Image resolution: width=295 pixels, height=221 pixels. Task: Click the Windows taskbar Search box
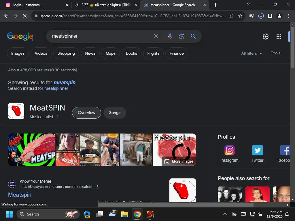pos(48,214)
